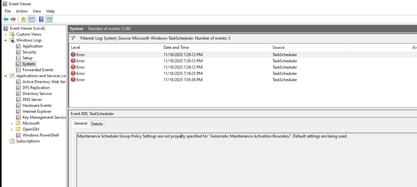This screenshot has width=417, height=187.
Task: Click the Security log icon
Action: point(18,52)
